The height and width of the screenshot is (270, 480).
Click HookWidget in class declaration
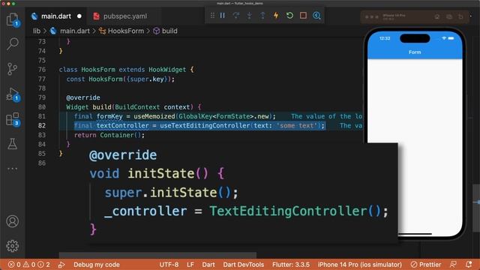(167, 70)
